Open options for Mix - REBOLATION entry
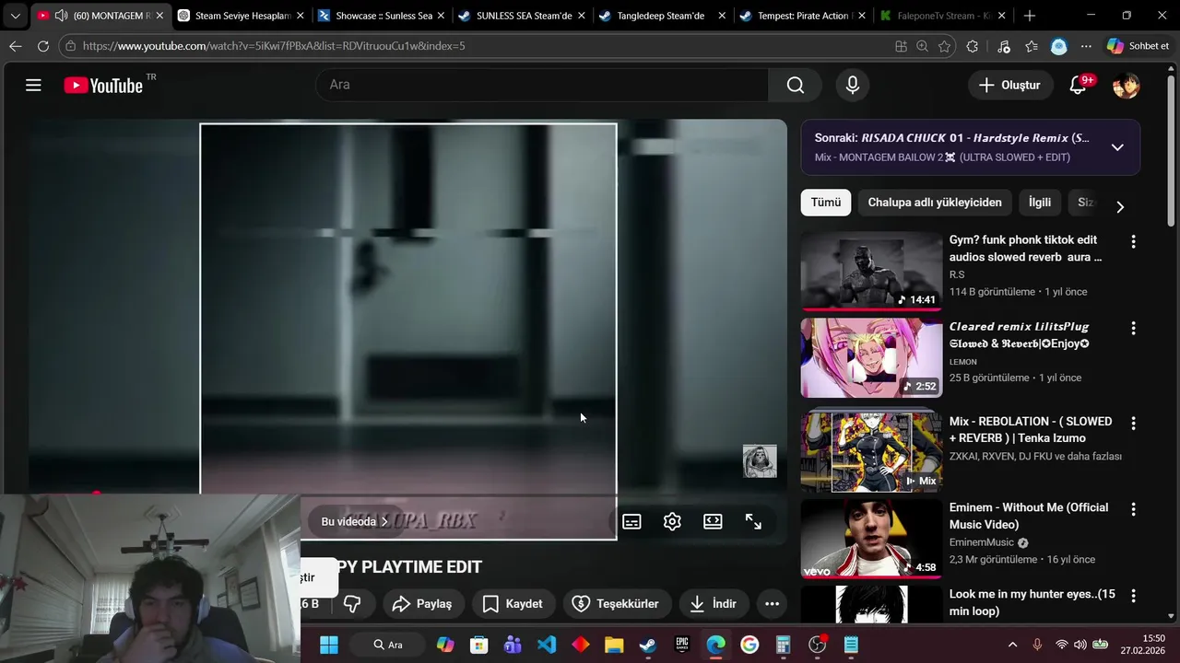Viewport: 1180px width, 663px height. (1133, 423)
